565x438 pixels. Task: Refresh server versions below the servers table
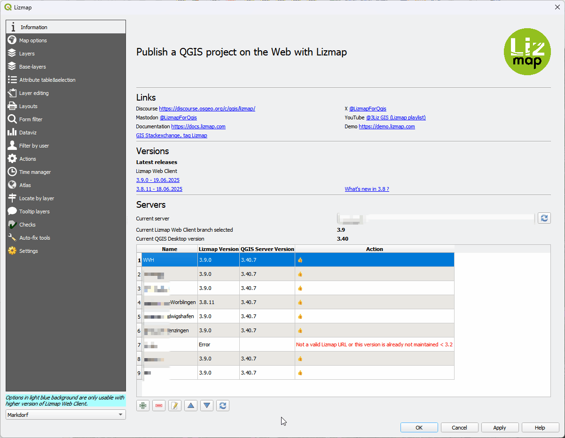point(223,406)
